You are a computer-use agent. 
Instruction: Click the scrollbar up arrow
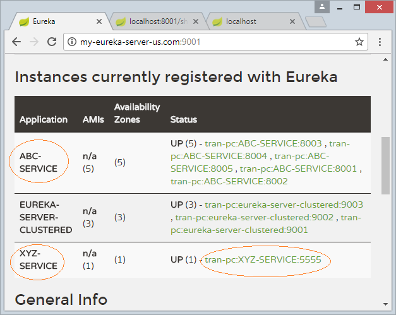385,59
